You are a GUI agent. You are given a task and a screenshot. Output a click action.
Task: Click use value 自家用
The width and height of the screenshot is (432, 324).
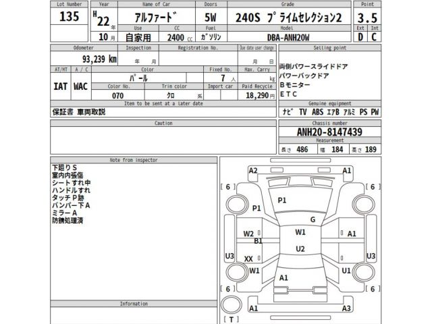click(138, 38)
